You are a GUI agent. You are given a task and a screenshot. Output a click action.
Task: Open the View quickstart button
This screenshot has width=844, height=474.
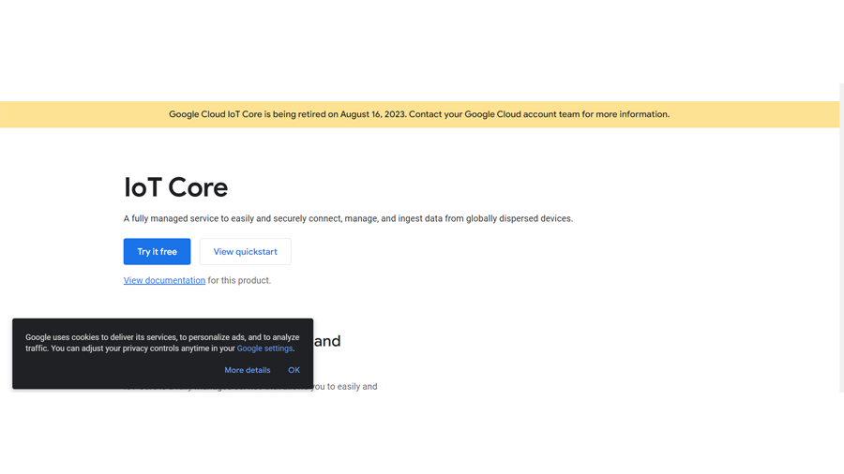245,251
